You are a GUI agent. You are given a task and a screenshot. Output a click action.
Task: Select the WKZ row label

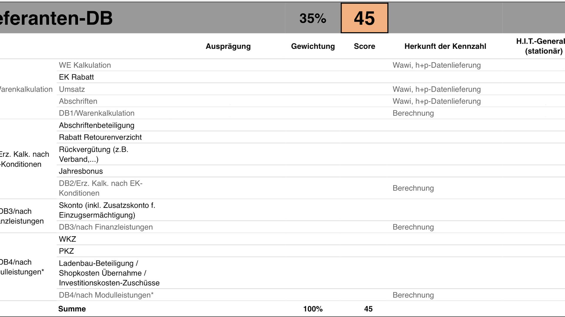pos(67,239)
